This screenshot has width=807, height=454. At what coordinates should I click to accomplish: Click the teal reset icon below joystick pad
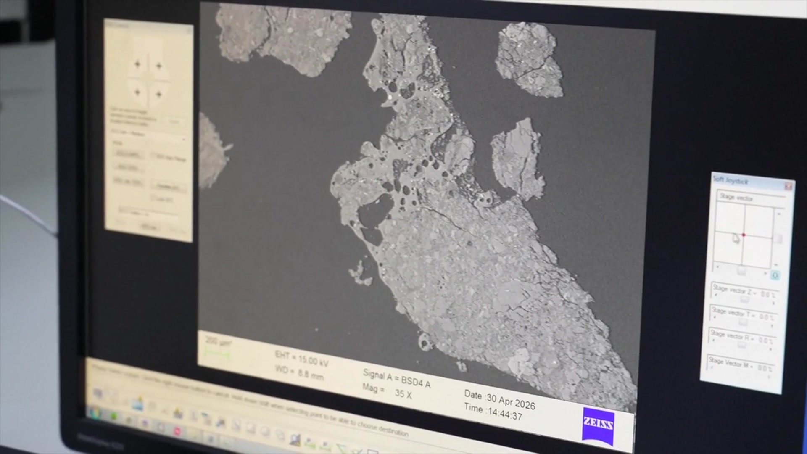pos(775,275)
